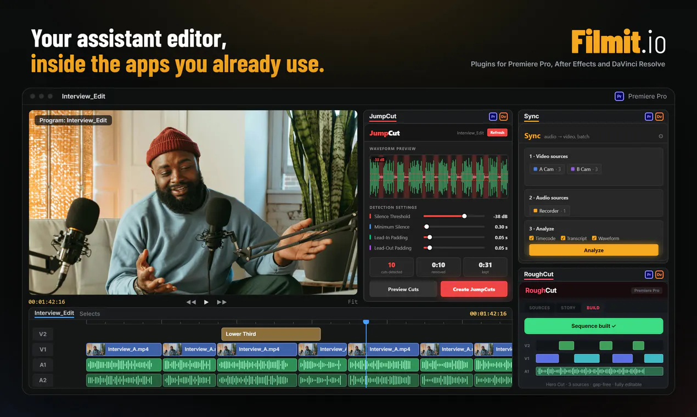Select the A2 track header
The image size is (697, 417).
tap(43, 380)
